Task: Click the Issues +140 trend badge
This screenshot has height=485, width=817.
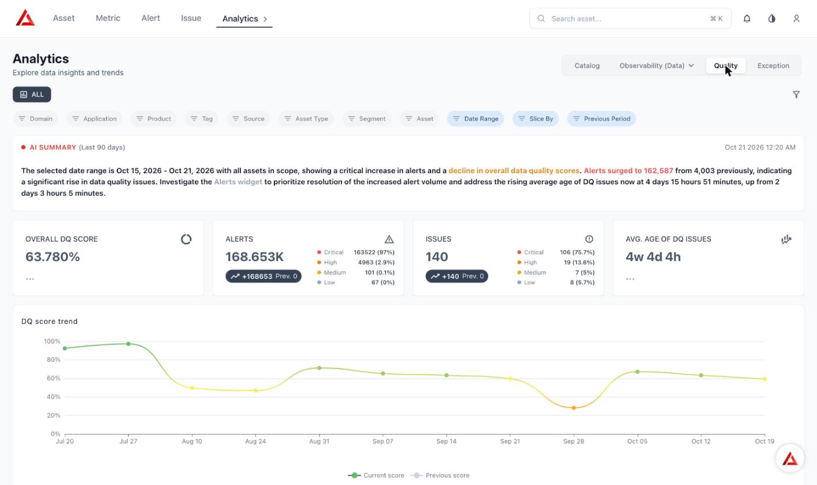Action: pyautogui.click(x=457, y=277)
